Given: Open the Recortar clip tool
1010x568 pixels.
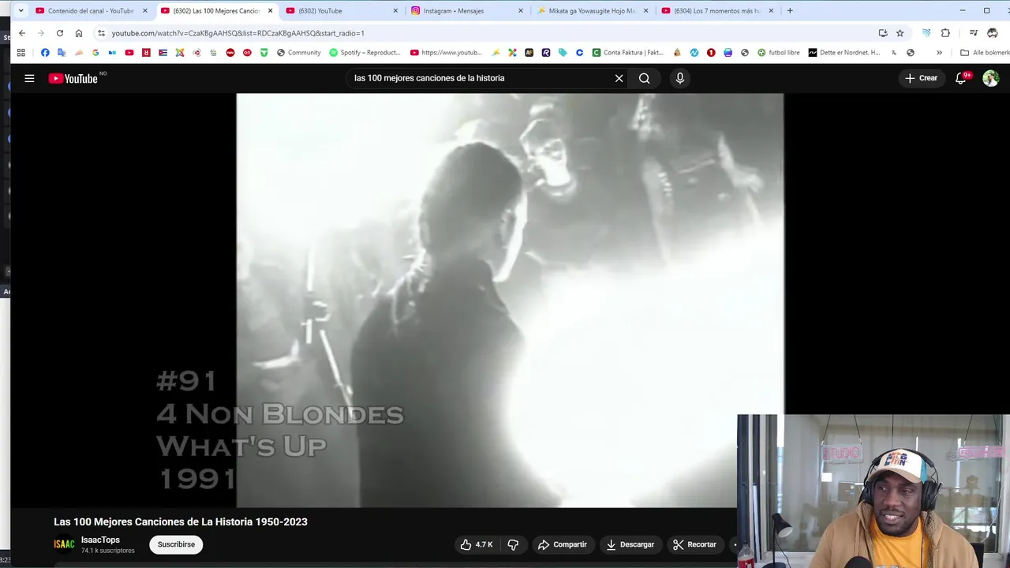Looking at the screenshot, I should pos(694,544).
